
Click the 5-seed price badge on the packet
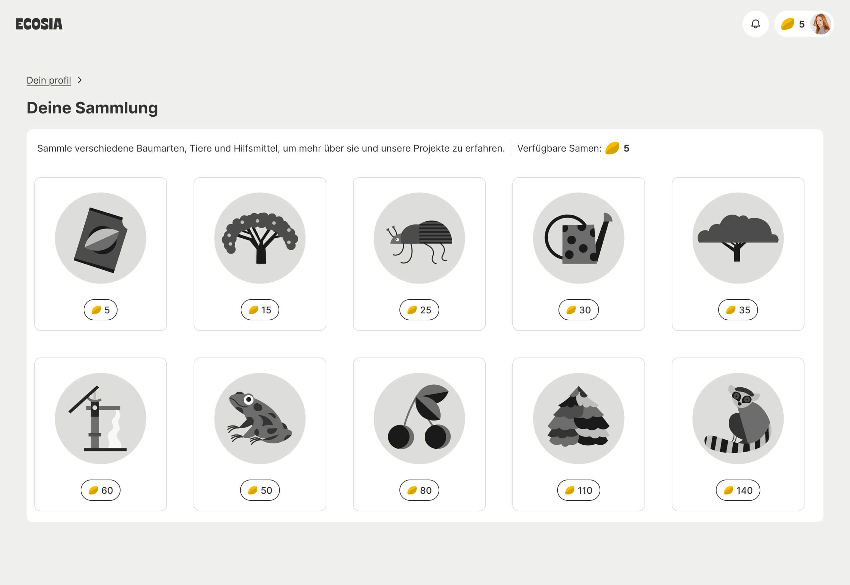pyautogui.click(x=101, y=310)
